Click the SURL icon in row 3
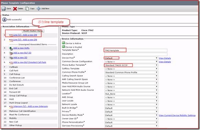 point(11,48)
